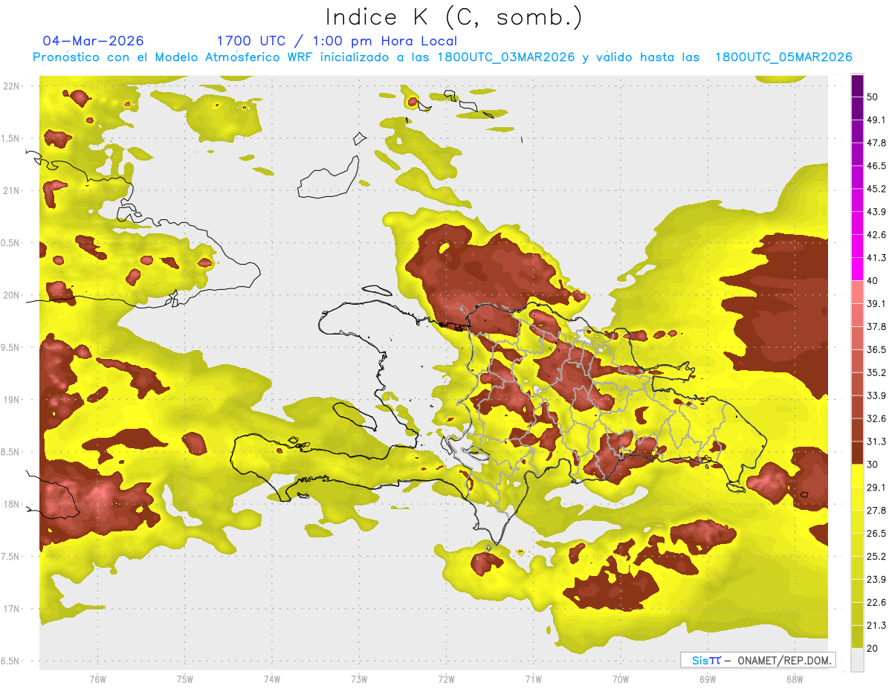Viewport: 892px width, 689px height.
Task: Click the dark purple colorbar segment beside 50
Action: (x=857, y=86)
